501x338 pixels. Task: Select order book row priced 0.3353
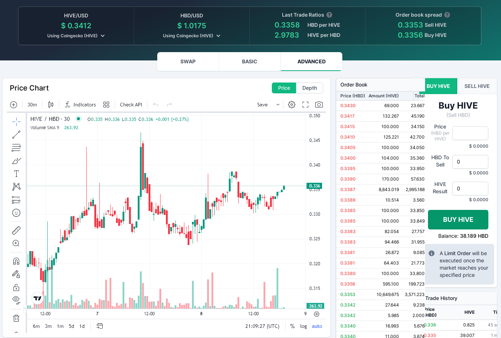click(381, 295)
